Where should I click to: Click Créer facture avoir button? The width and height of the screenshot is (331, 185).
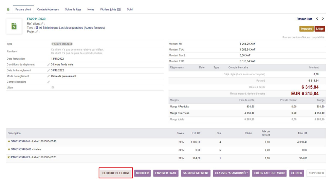(x=269, y=173)
